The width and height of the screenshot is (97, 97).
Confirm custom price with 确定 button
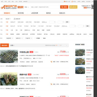[67, 22]
